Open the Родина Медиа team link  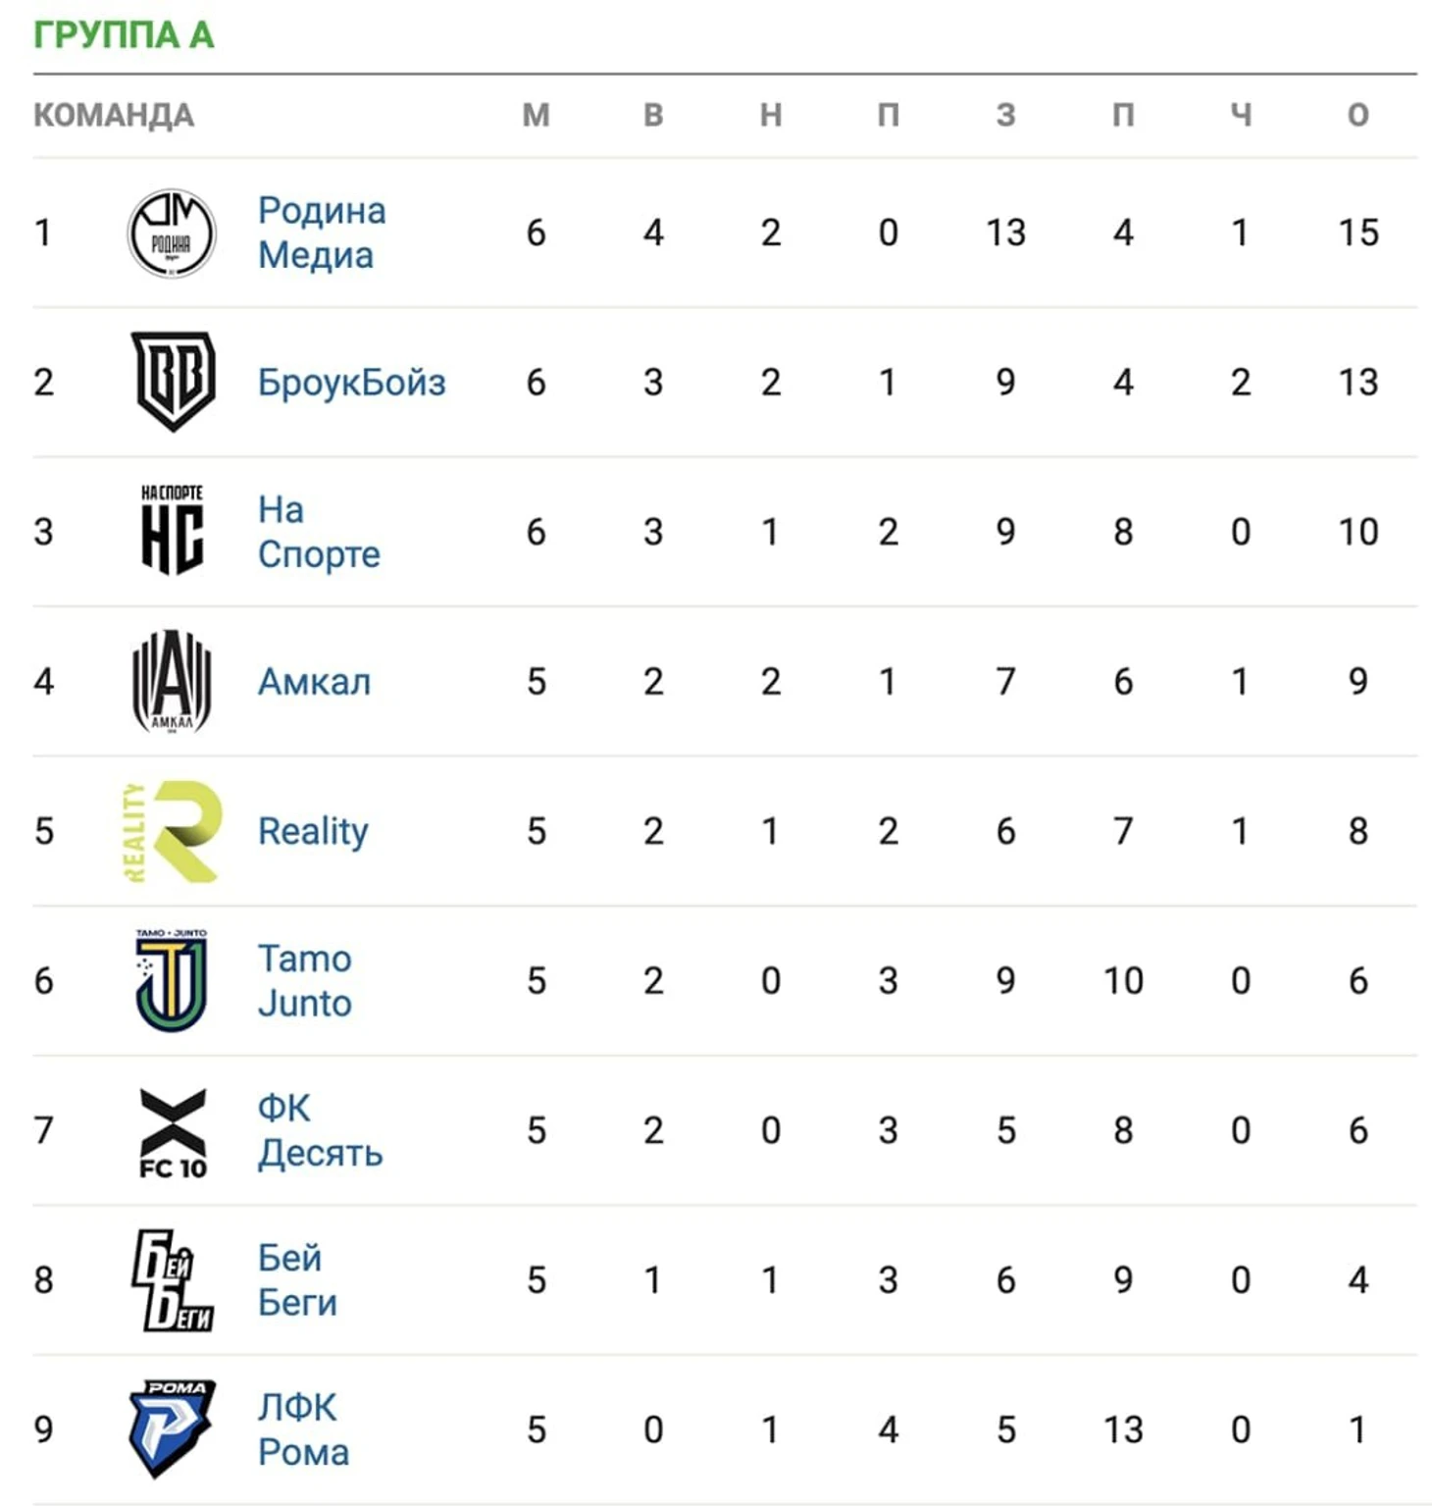click(x=322, y=233)
